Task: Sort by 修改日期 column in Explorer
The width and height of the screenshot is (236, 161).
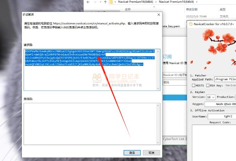Action: (x=192, y=9)
